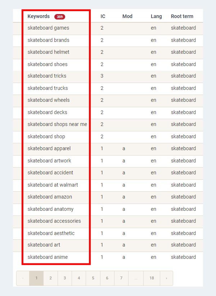
Task: Select page 7 in pagination
Action: 121,278
